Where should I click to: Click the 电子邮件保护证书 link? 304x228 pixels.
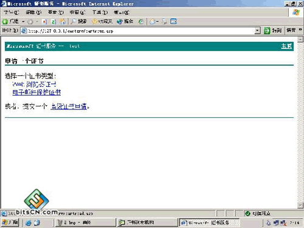coord(36,92)
